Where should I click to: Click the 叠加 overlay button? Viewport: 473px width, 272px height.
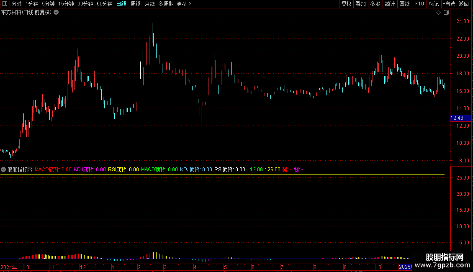pyautogui.click(x=361, y=4)
